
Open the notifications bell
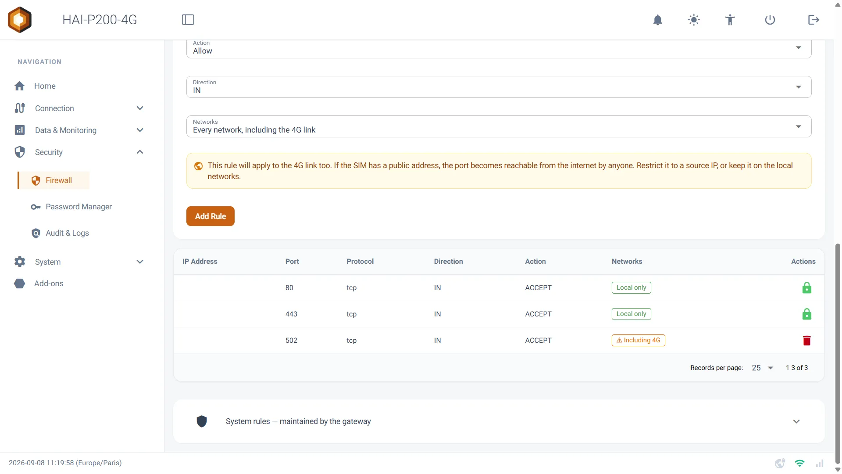pos(657,20)
